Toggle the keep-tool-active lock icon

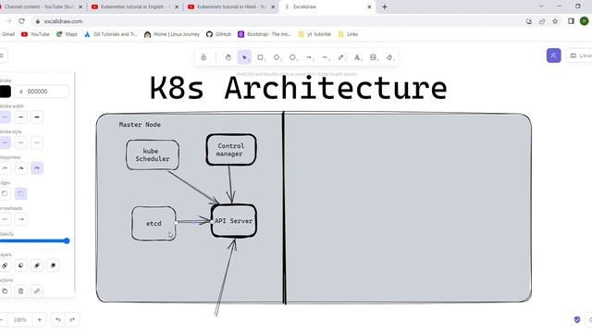point(203,57)
